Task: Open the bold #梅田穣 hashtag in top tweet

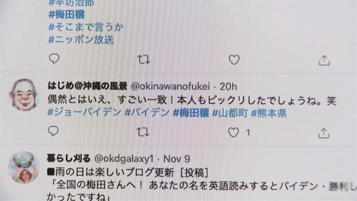Action: [67, 15]
